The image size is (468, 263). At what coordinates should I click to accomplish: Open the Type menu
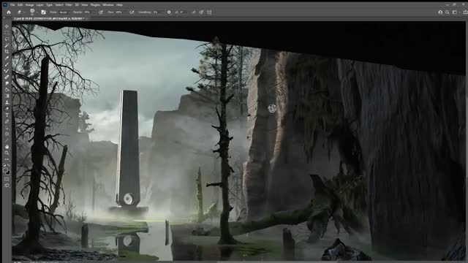point(50,5)
